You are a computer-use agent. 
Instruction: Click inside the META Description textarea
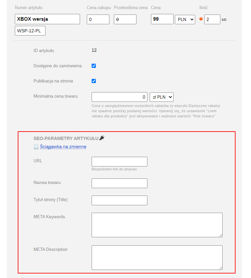(x=157, y=257)
